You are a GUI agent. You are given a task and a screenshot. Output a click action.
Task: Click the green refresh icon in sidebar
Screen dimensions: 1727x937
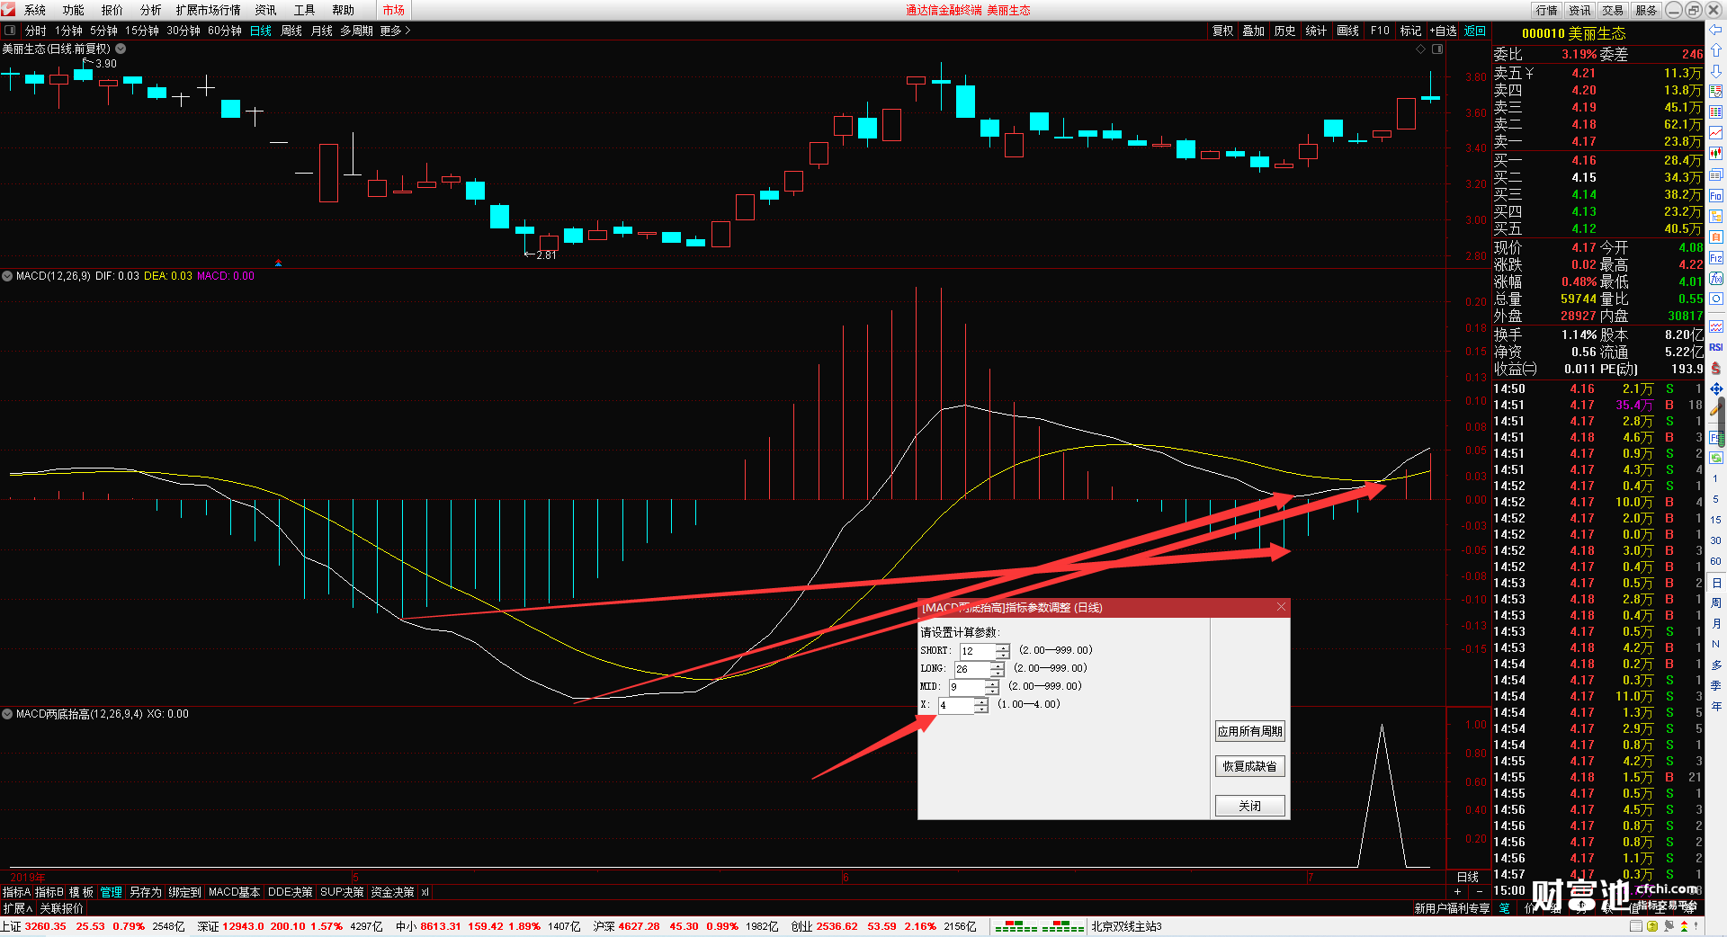pyautogui.click(x=1716, y=458)
